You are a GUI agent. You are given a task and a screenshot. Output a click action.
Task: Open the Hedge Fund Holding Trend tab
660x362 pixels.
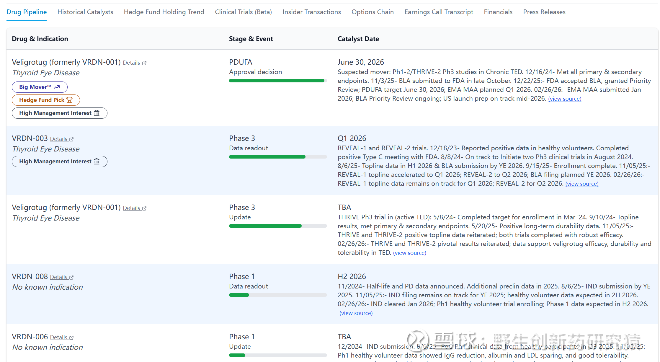coord(164,12)
